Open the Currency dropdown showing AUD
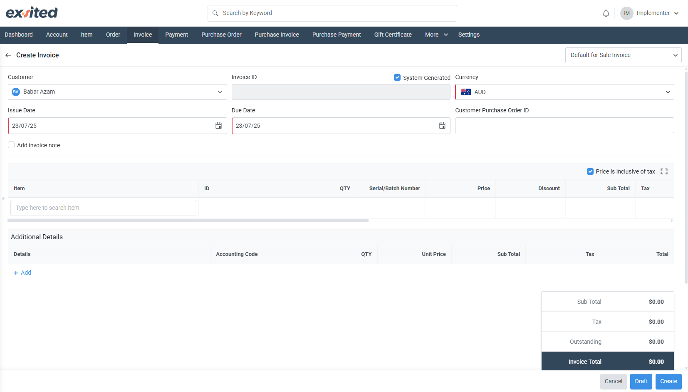This screenshot has height=392, width=688. [x=564, y=92]
